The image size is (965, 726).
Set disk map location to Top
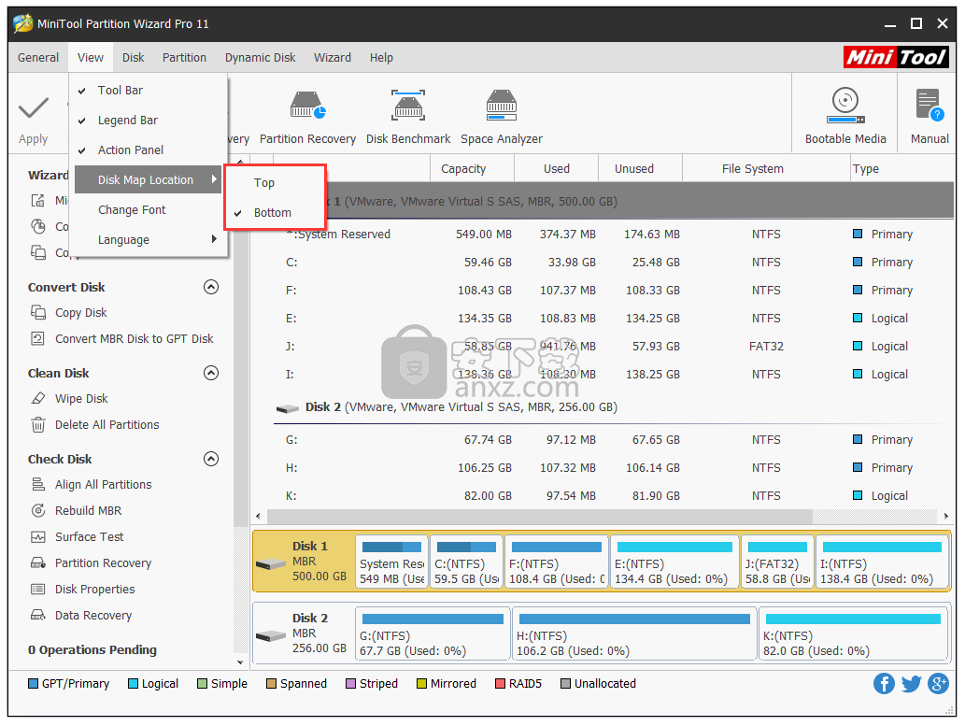[x=264, y=183]
